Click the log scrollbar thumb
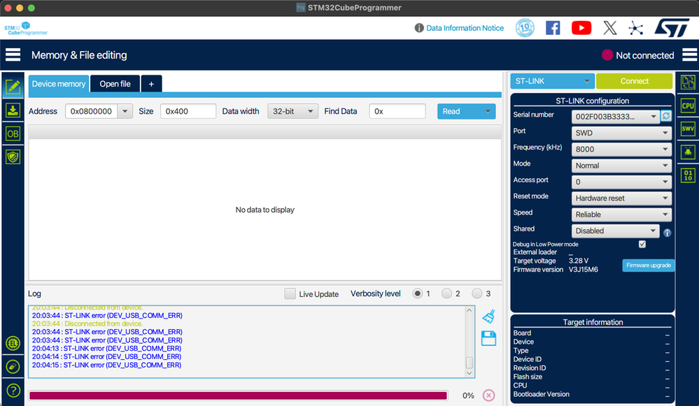The width and height of the screenshot is (699, 406). tap(469, 363)
